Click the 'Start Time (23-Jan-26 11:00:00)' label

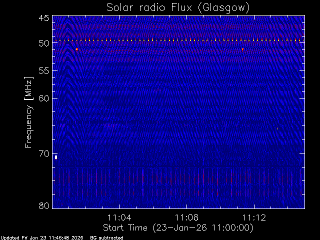point(178,228)
